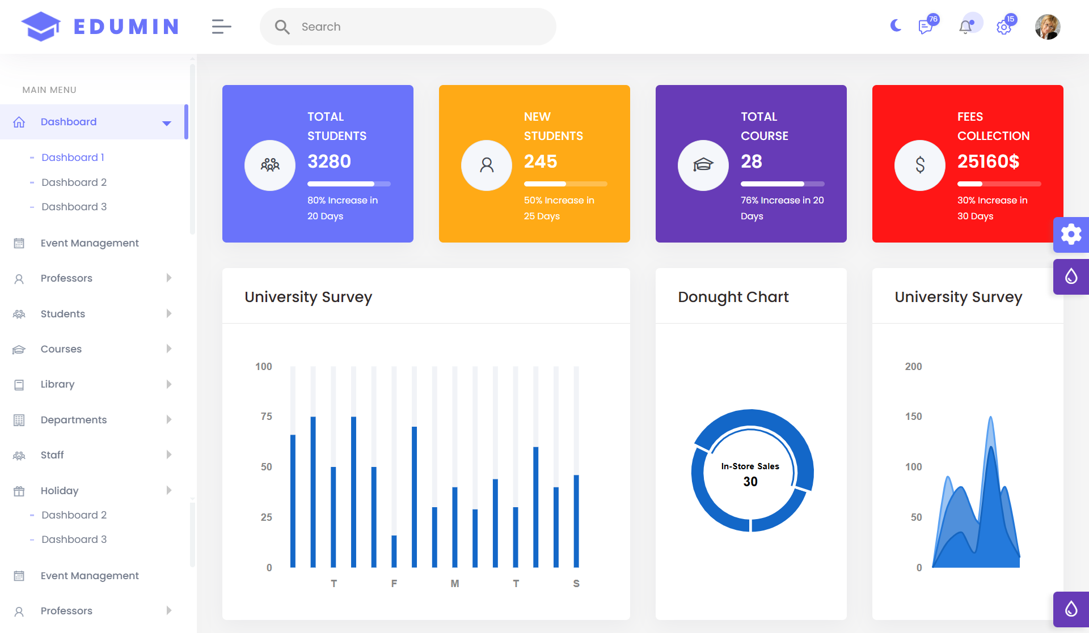Open the notifications bell icon

(x=965, y=27)
